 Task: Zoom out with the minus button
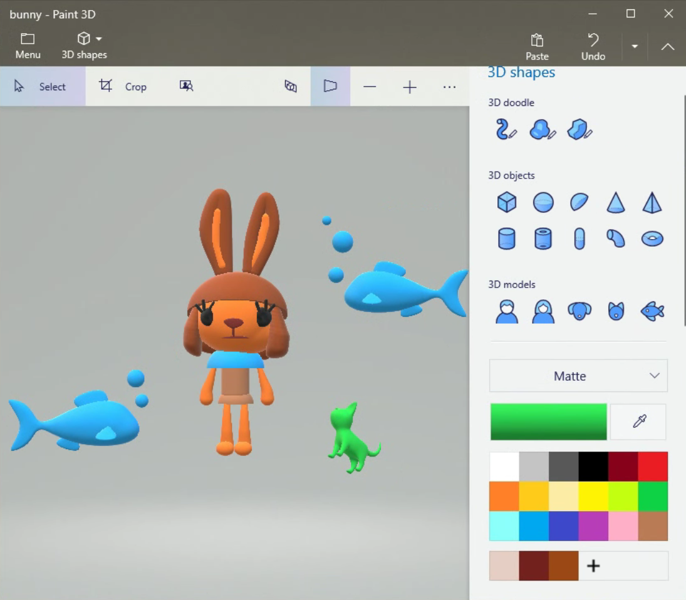click(x=370, y=86)
